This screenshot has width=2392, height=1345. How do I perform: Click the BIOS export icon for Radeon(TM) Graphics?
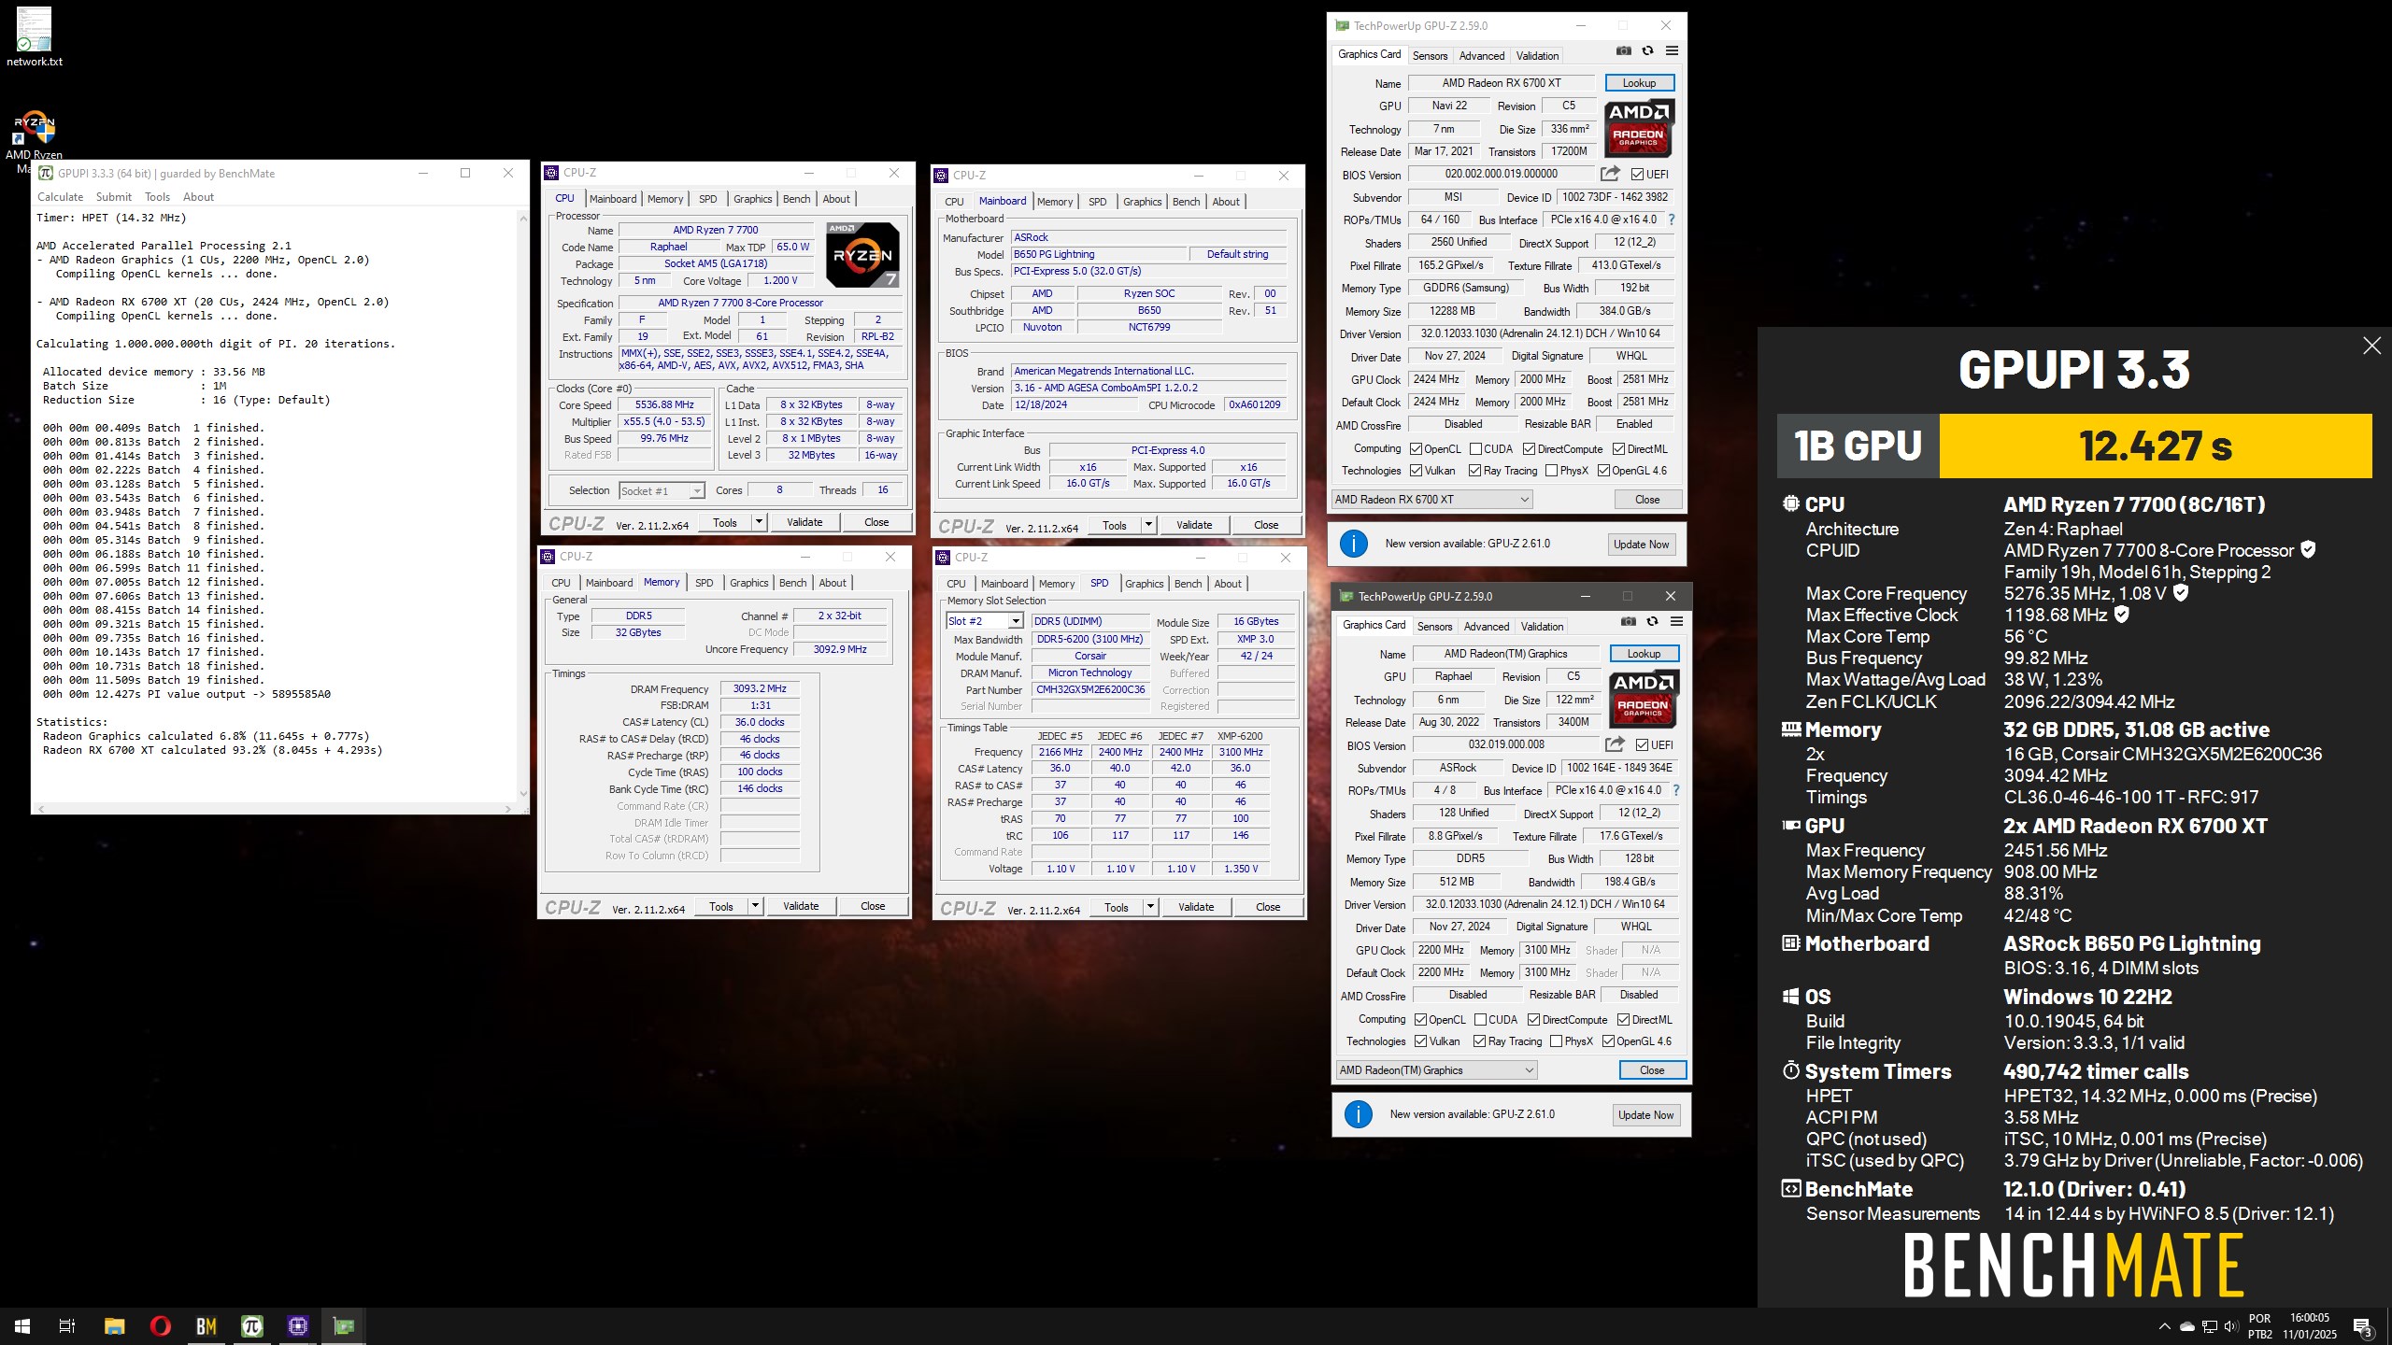click(x=1615, y=744)
